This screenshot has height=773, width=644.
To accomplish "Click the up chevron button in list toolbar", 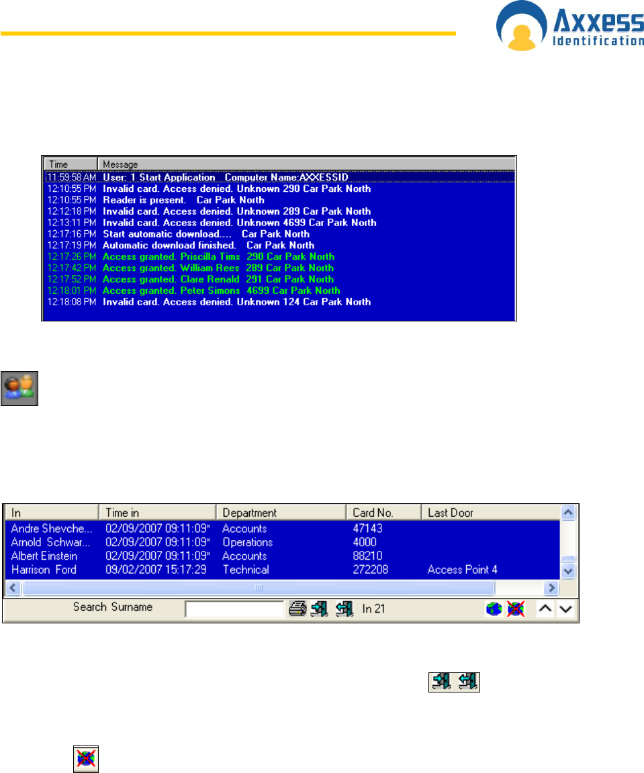I will pyautogui.click(x=545, y=609).
